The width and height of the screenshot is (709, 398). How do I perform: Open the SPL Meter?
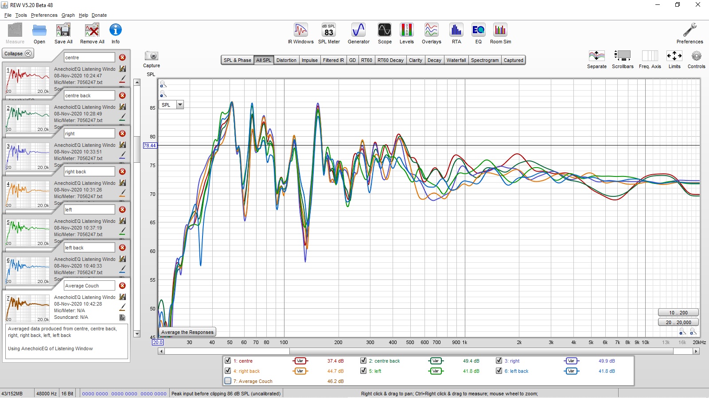329,34
